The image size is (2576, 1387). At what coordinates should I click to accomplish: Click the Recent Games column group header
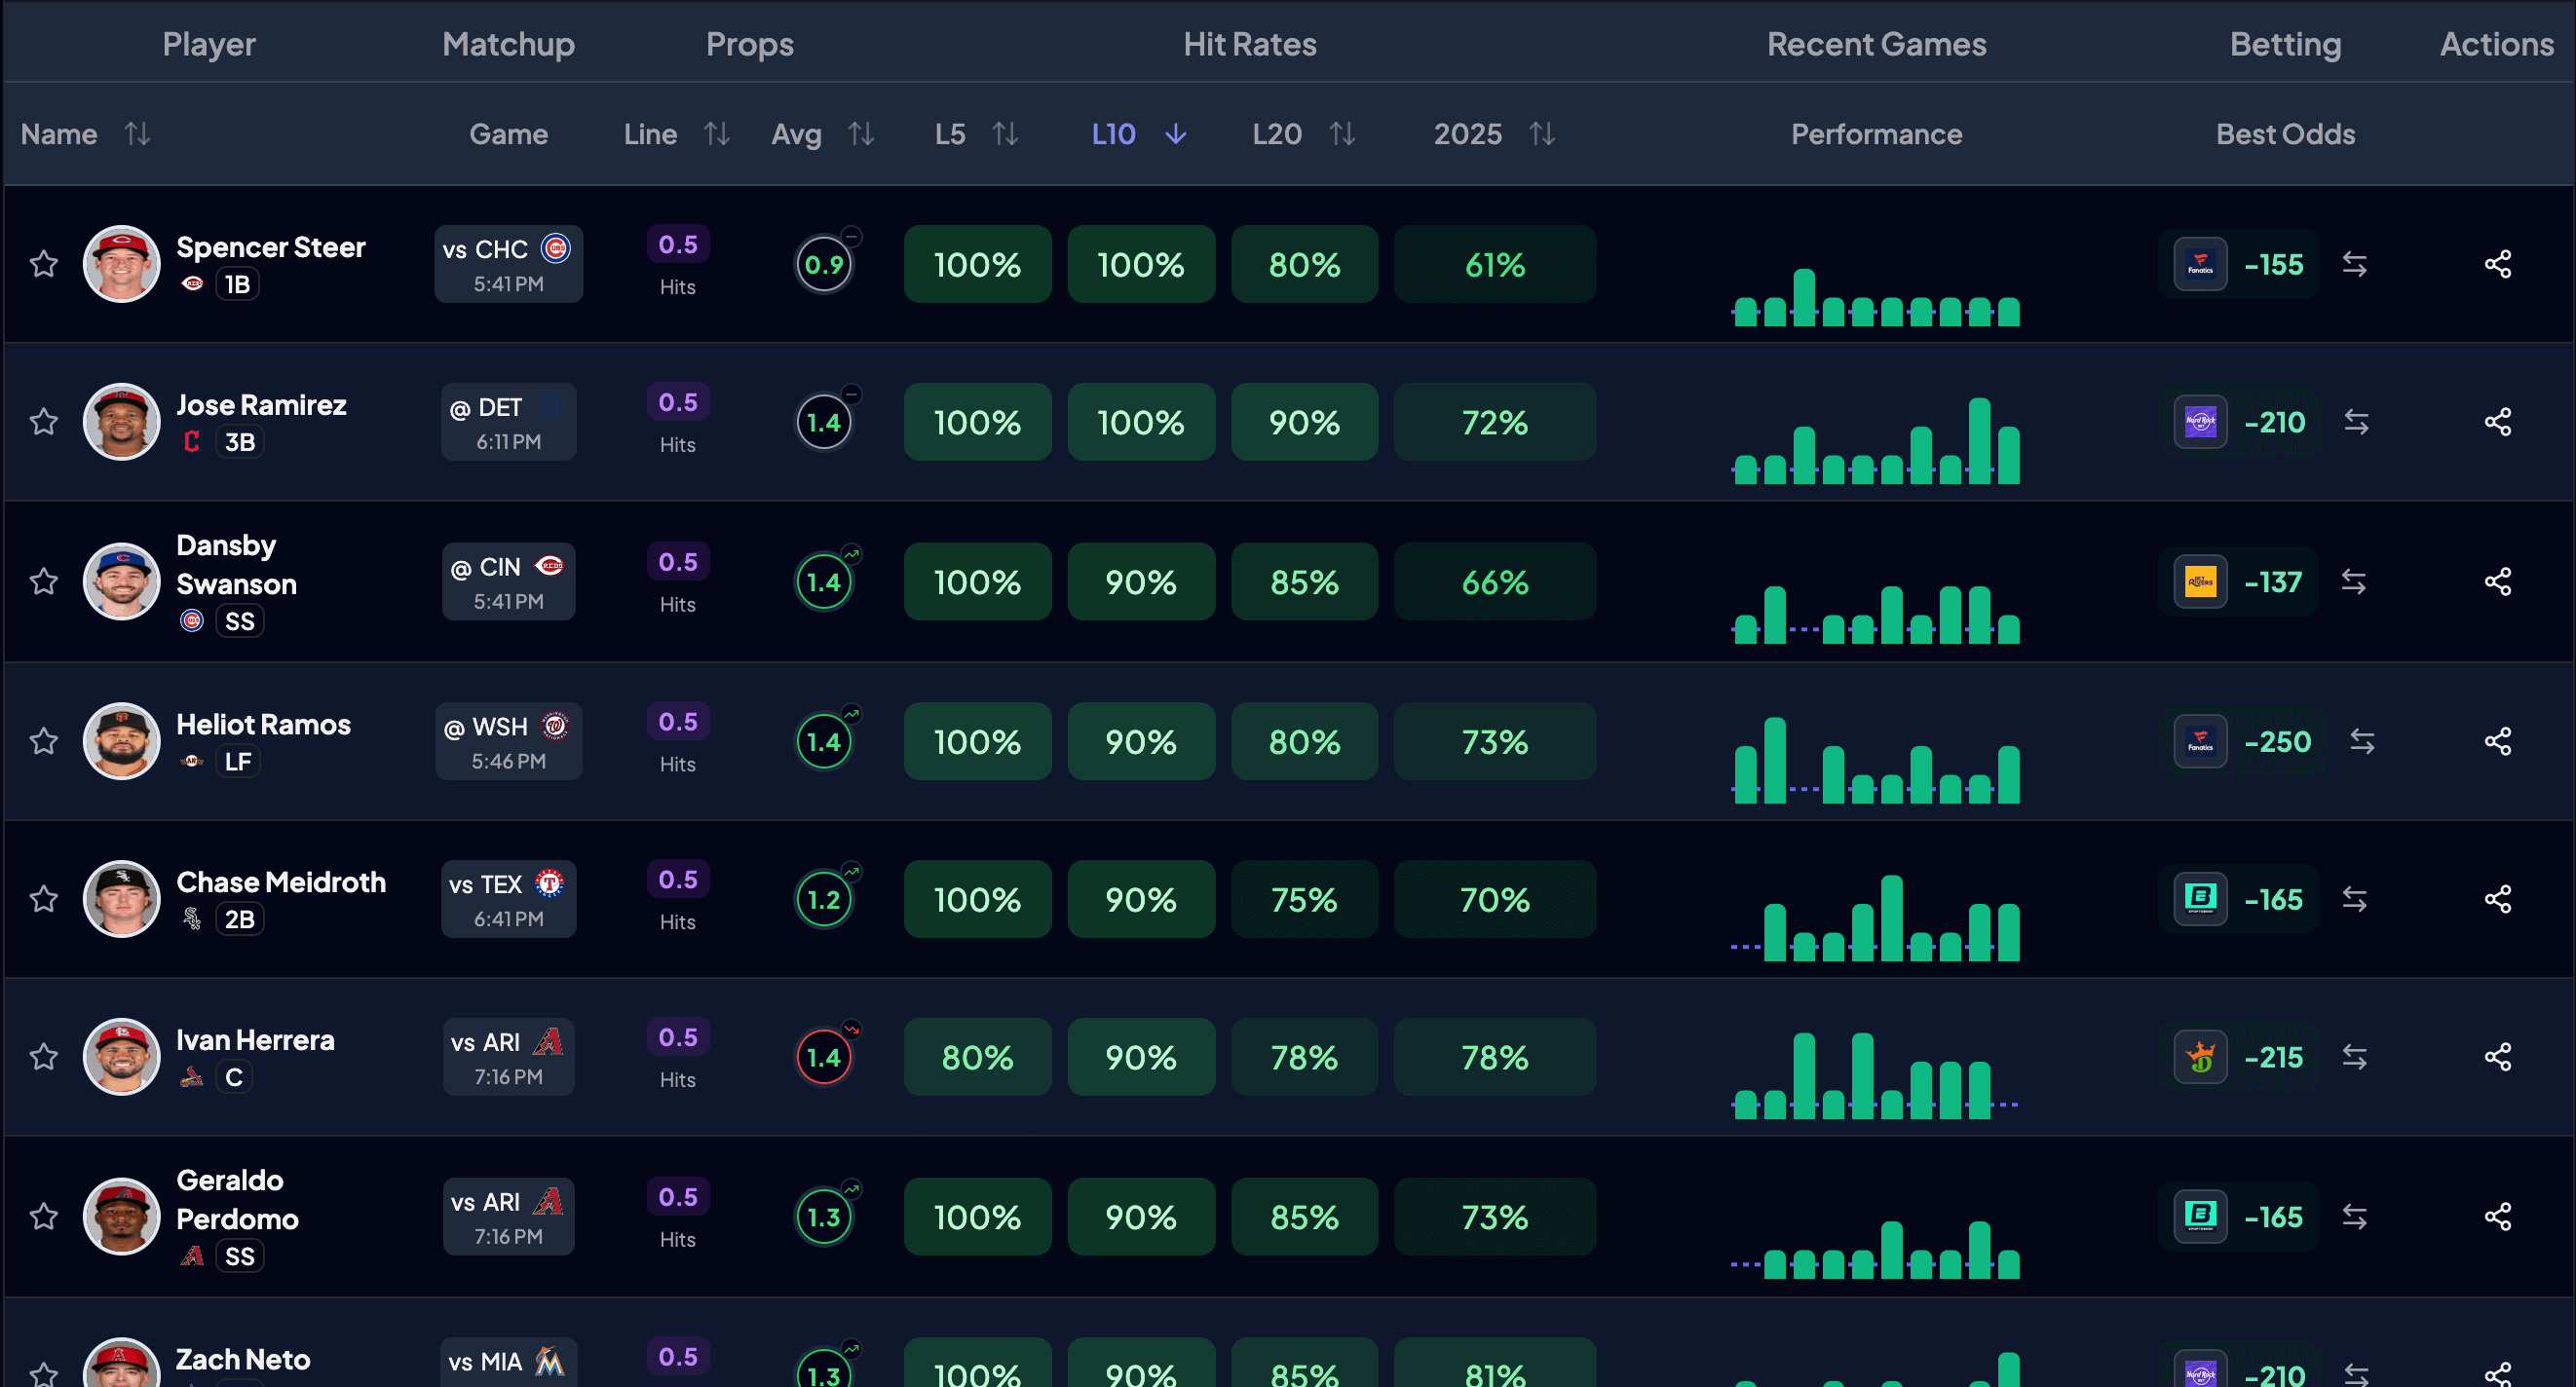click(1876, 44)
